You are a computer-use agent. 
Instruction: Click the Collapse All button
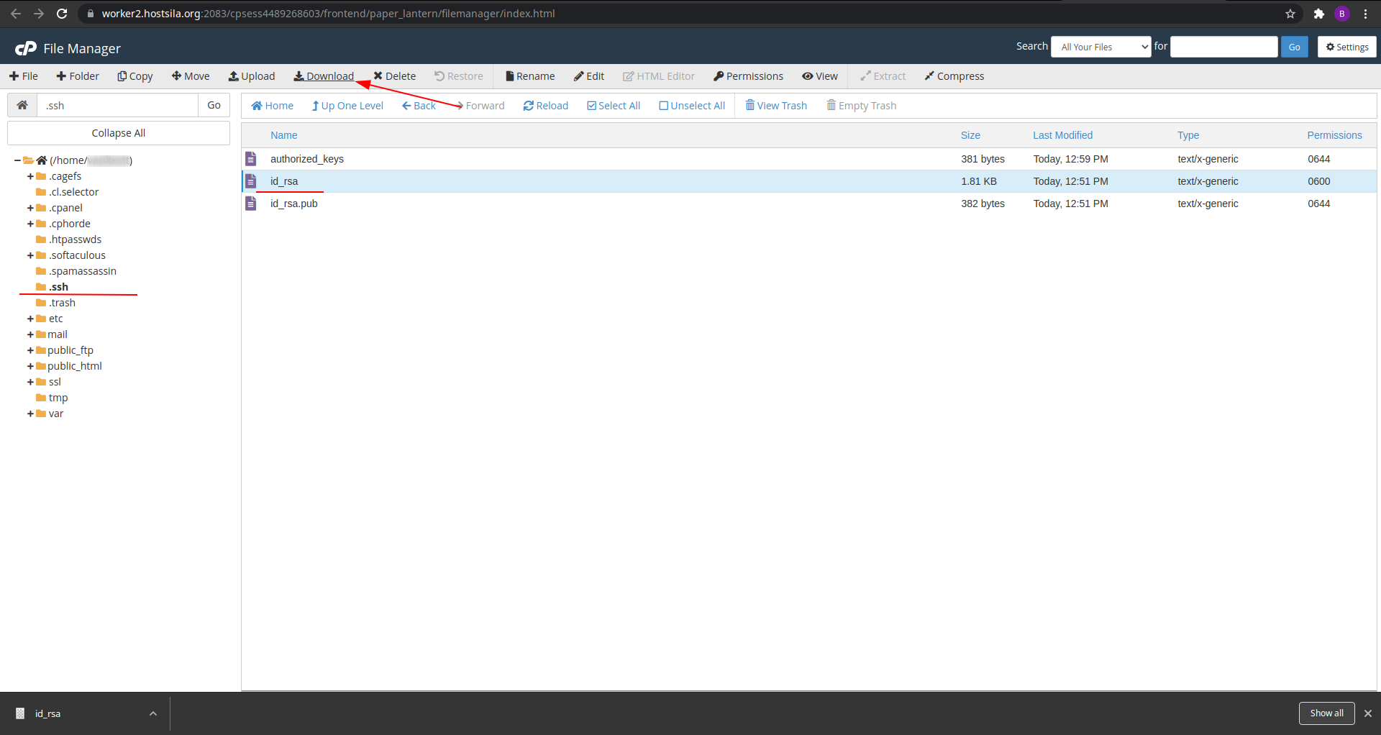(119, 133)
